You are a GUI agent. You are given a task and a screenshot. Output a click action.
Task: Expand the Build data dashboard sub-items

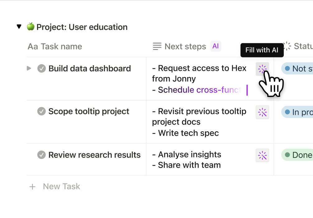[x=29, y=68]
